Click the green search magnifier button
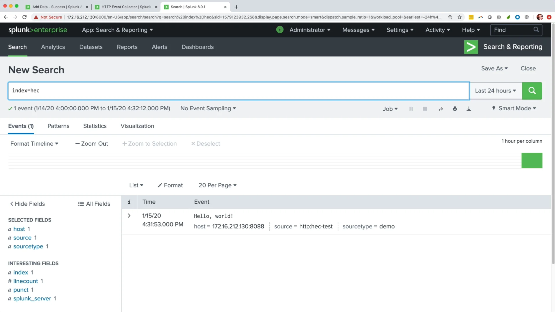The image size is (555, 312). point(532,91)
